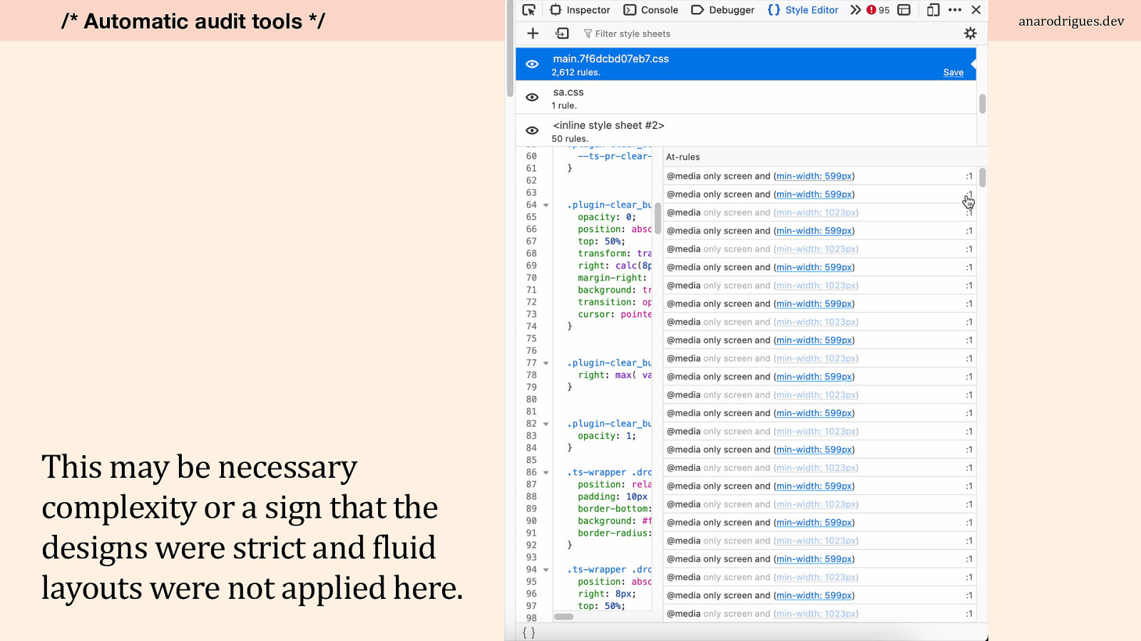Collapse the rule at line 64
Viewport: 1141px width, 641px height.
coord(546,205)
